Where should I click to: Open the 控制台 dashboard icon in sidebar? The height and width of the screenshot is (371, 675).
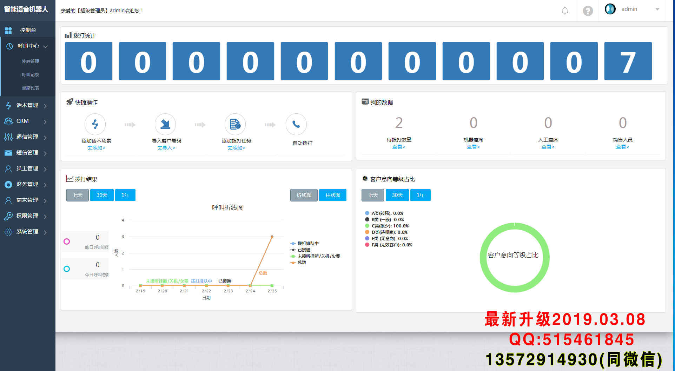8,30
